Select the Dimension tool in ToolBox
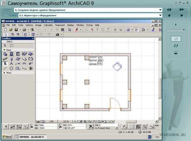Image resolution: width=191 pixels, height=141 pixels. click(x=24, y=64)
